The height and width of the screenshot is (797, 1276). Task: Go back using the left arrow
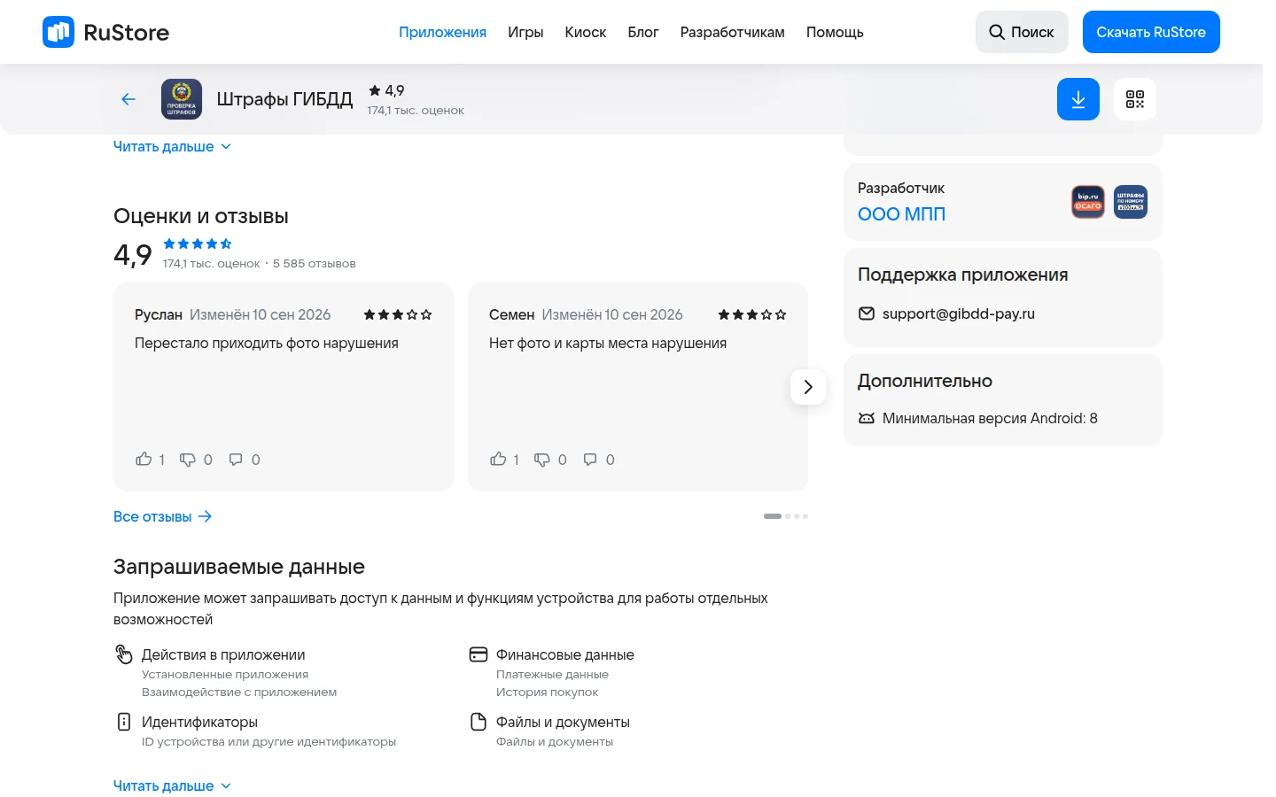pyautogui.click(x=128, y=99)
